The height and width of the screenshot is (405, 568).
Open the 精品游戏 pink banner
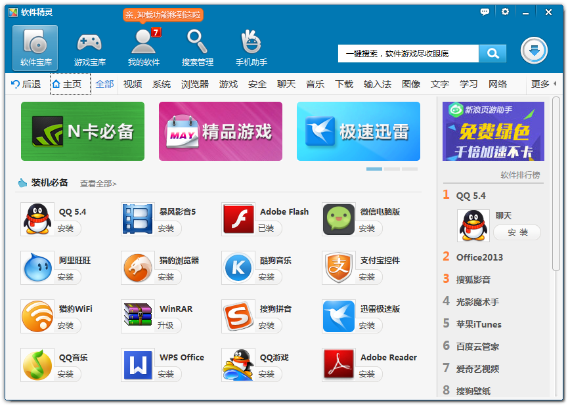(x=221, y=131)
